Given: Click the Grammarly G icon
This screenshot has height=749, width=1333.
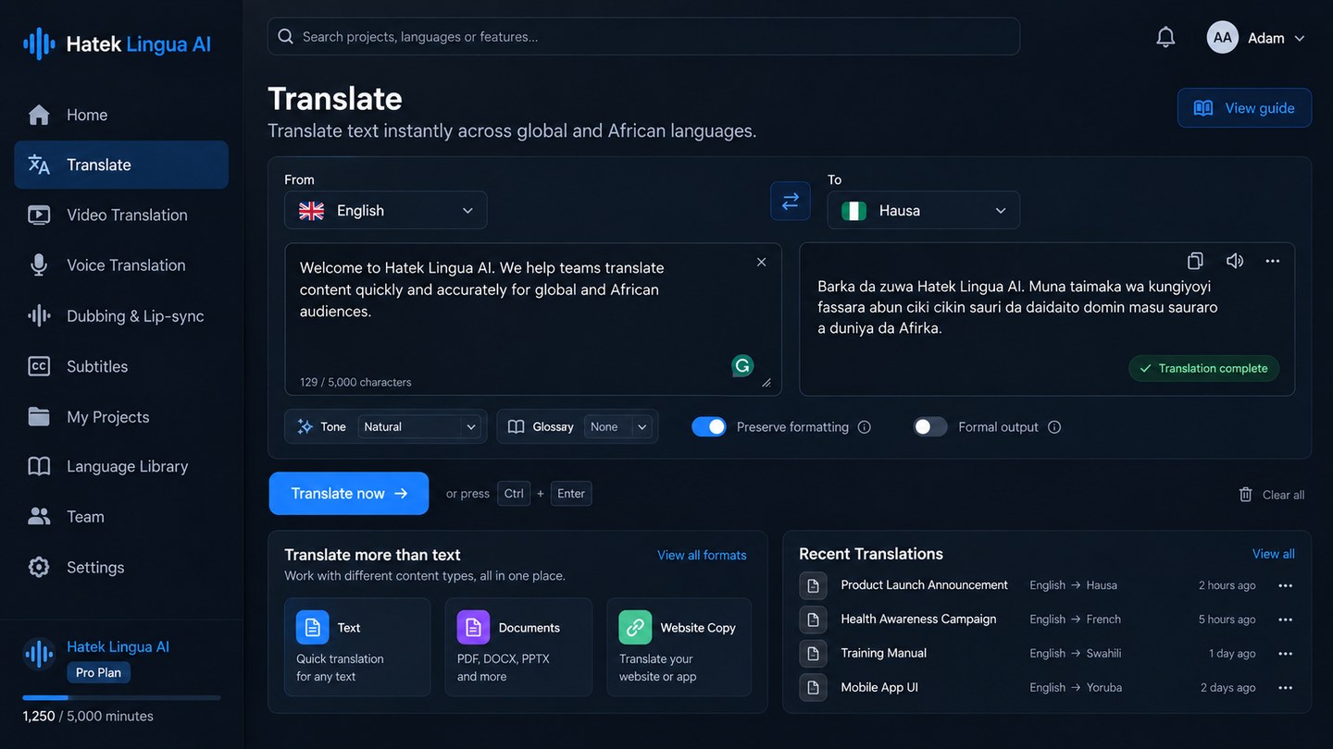Looking at the screenshot, I should 742,365.
